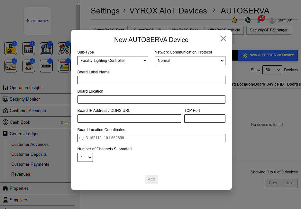The height and width of the screenshot is (209, 301).
Task: Click the bank cashier shortcut icon
Action: pyautogui.click(x=46, y=49)
